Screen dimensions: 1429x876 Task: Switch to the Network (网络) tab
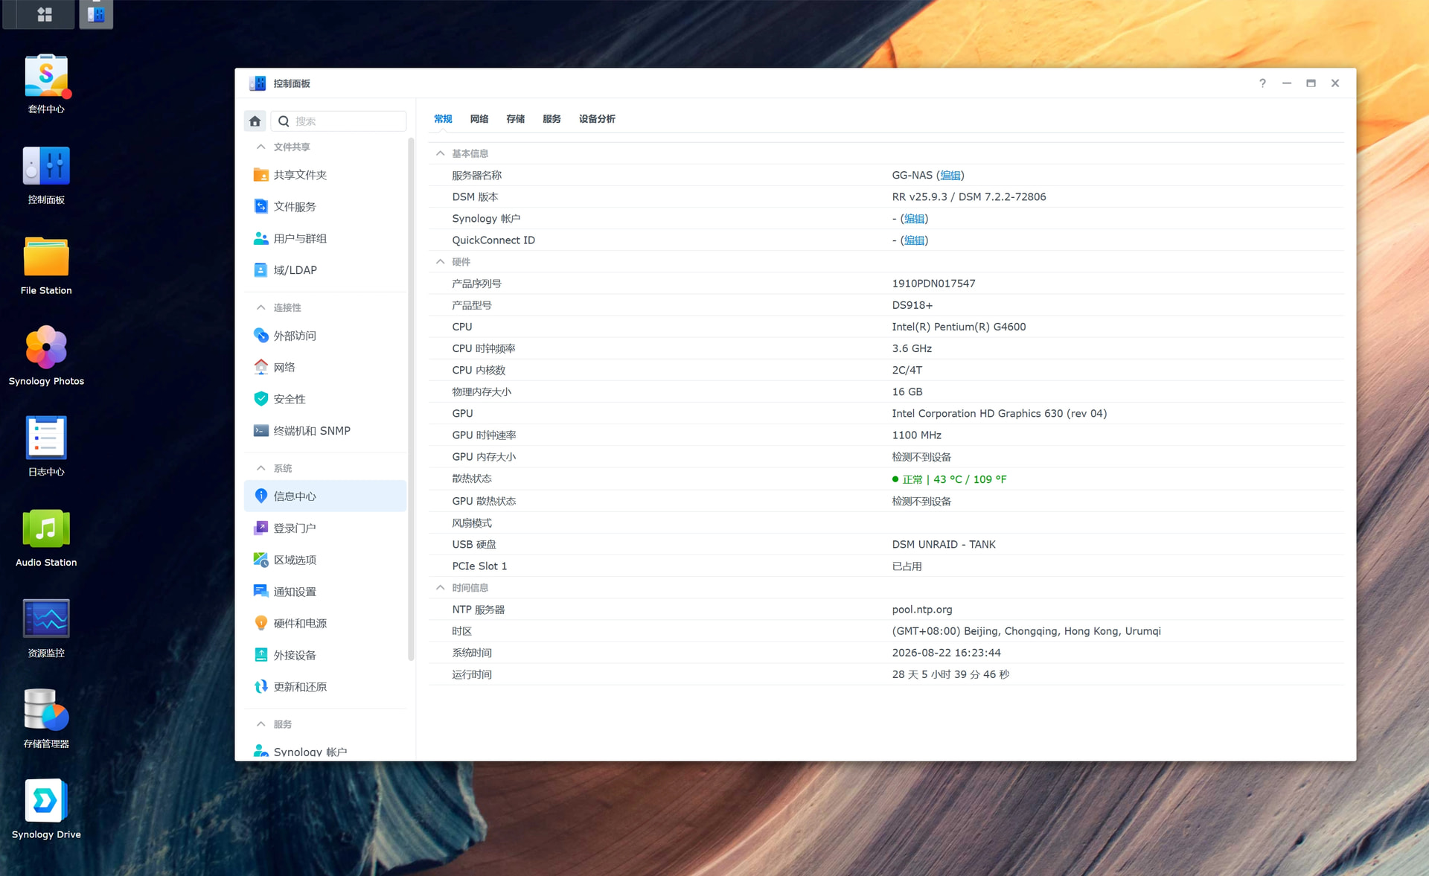(x=479, y=119)
